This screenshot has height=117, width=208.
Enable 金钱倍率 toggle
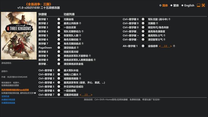click(144, 46)
